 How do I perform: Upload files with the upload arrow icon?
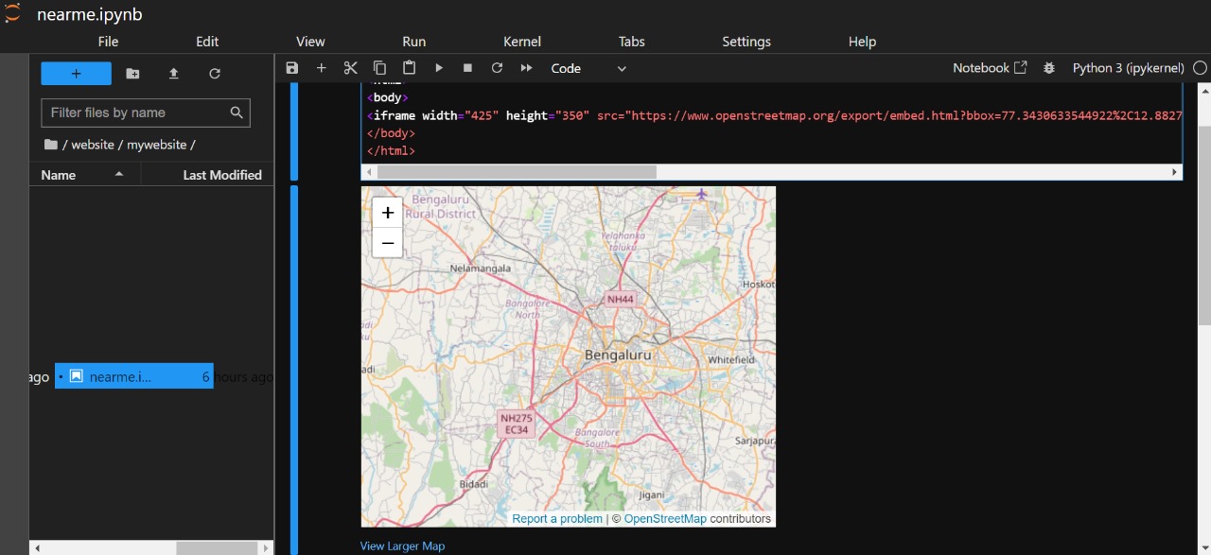coord(173,74)
